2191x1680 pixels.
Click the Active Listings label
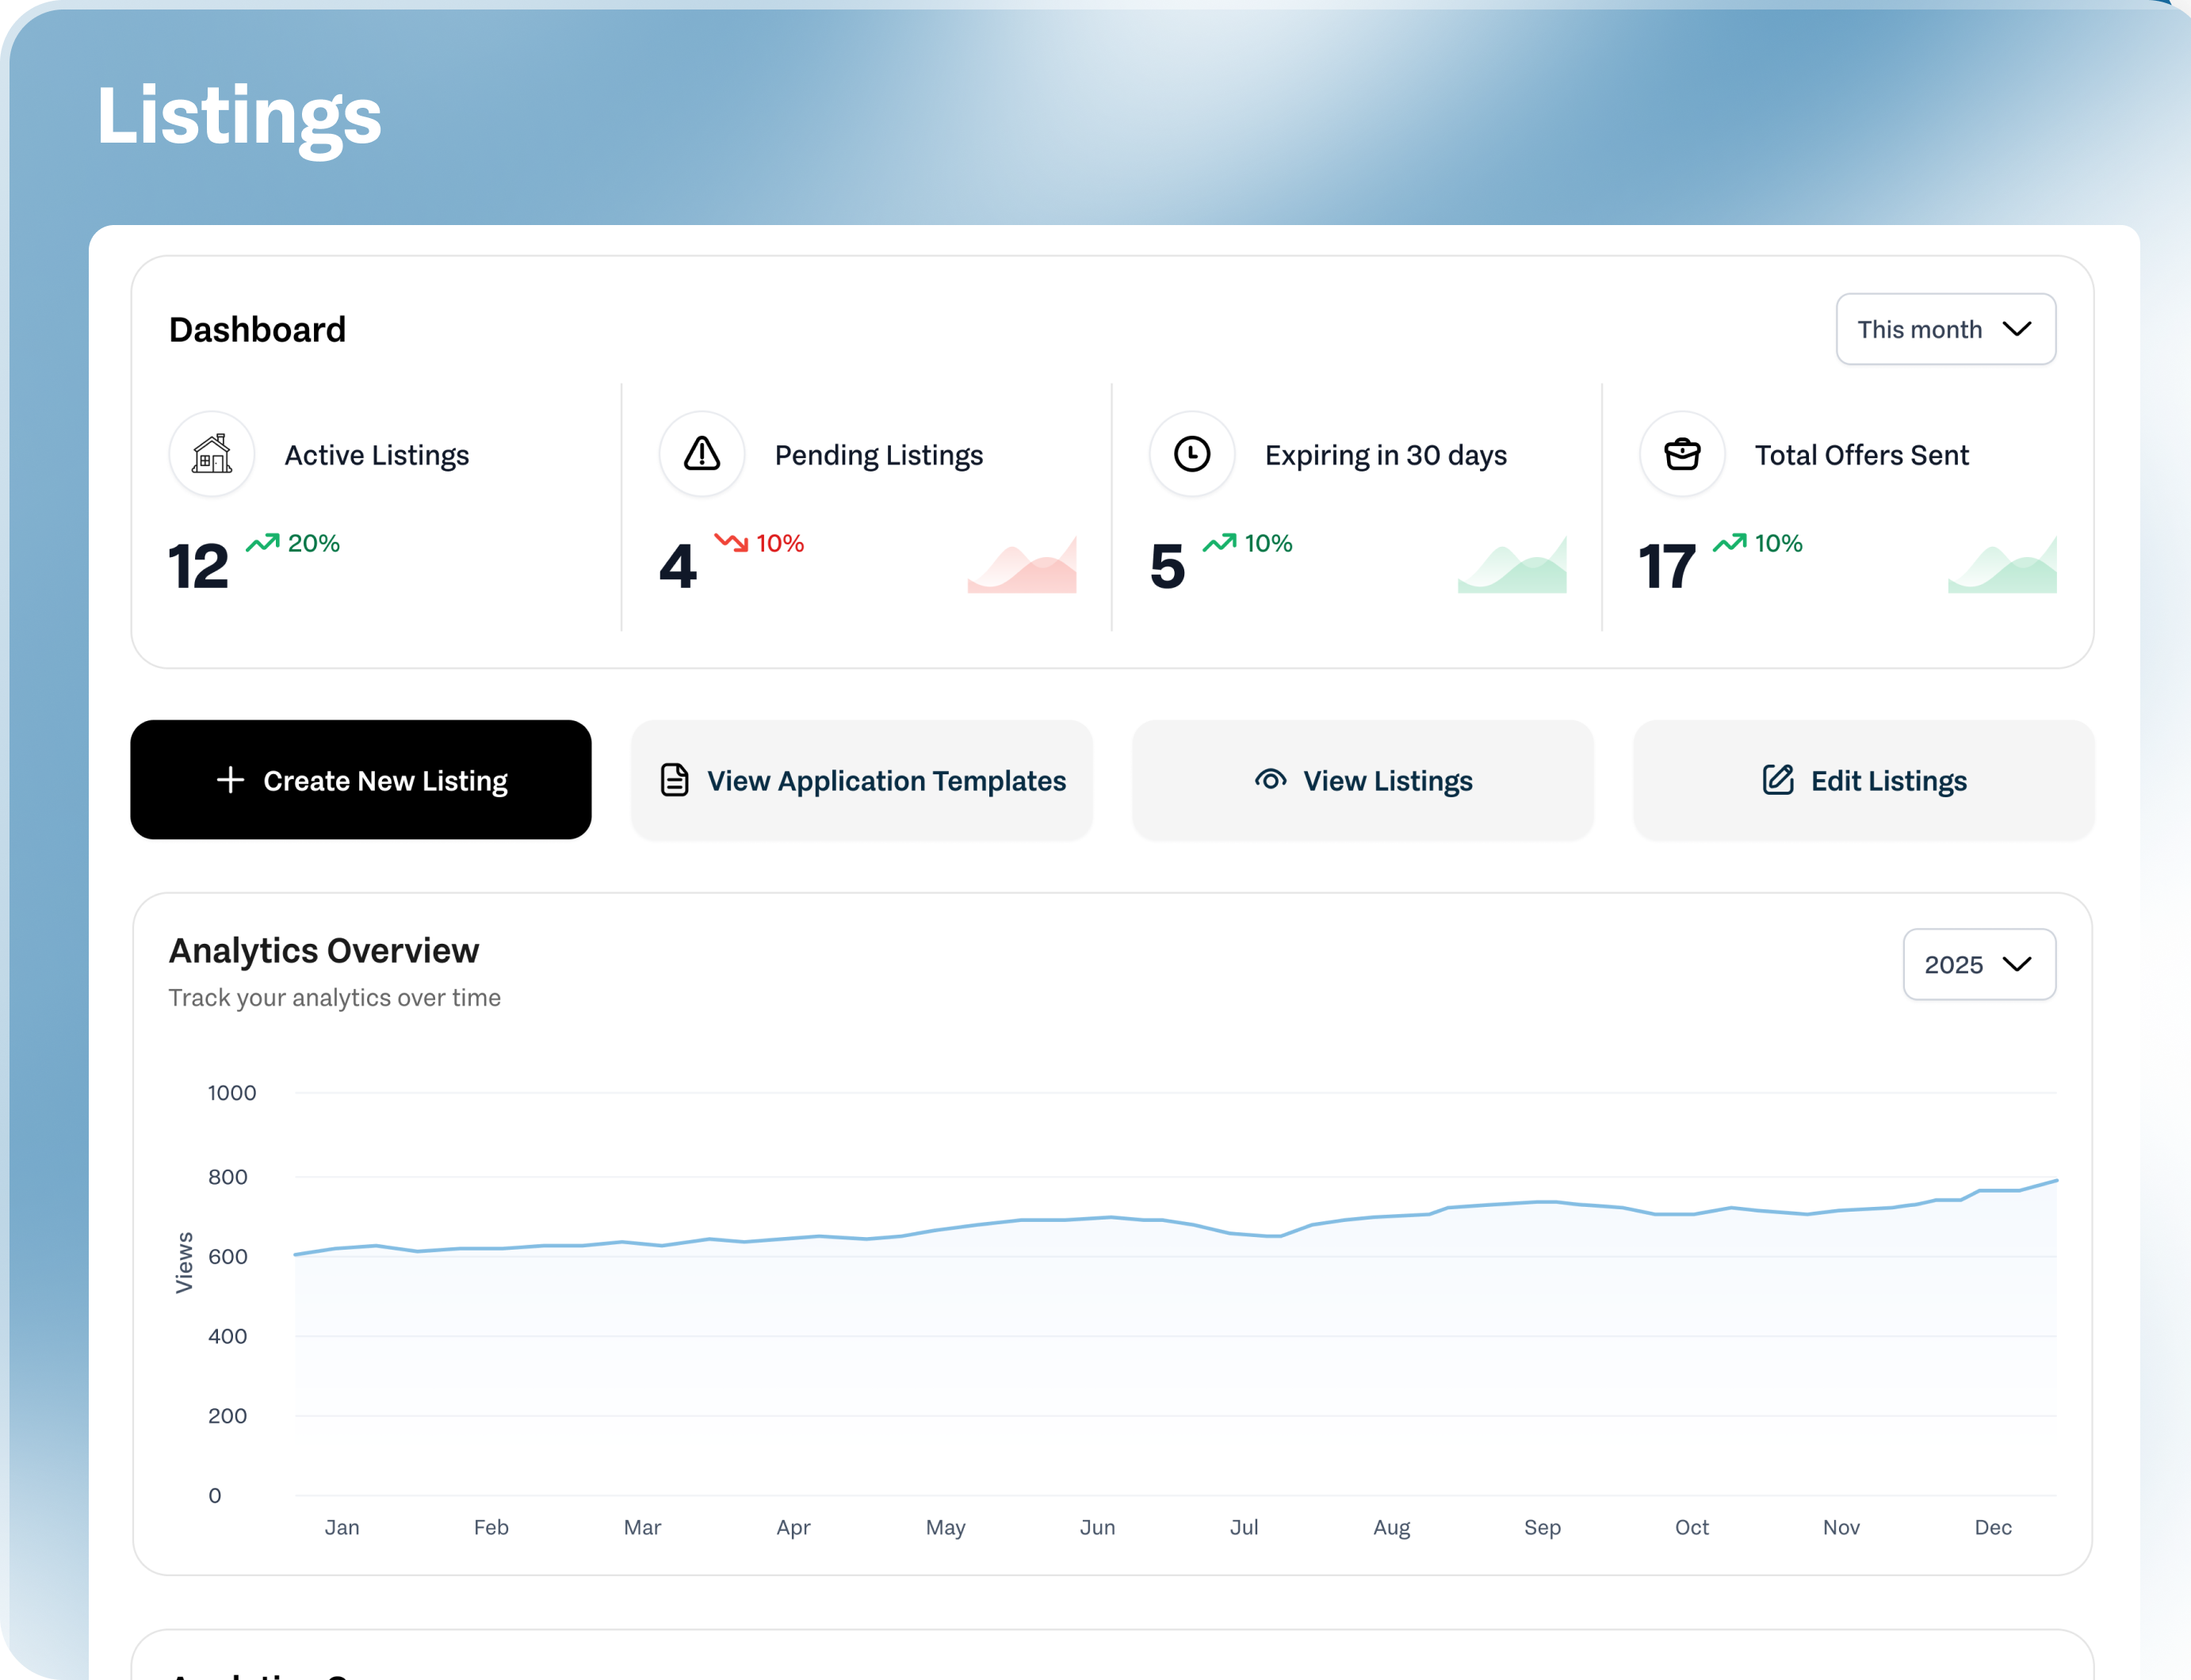coord(377,455)
